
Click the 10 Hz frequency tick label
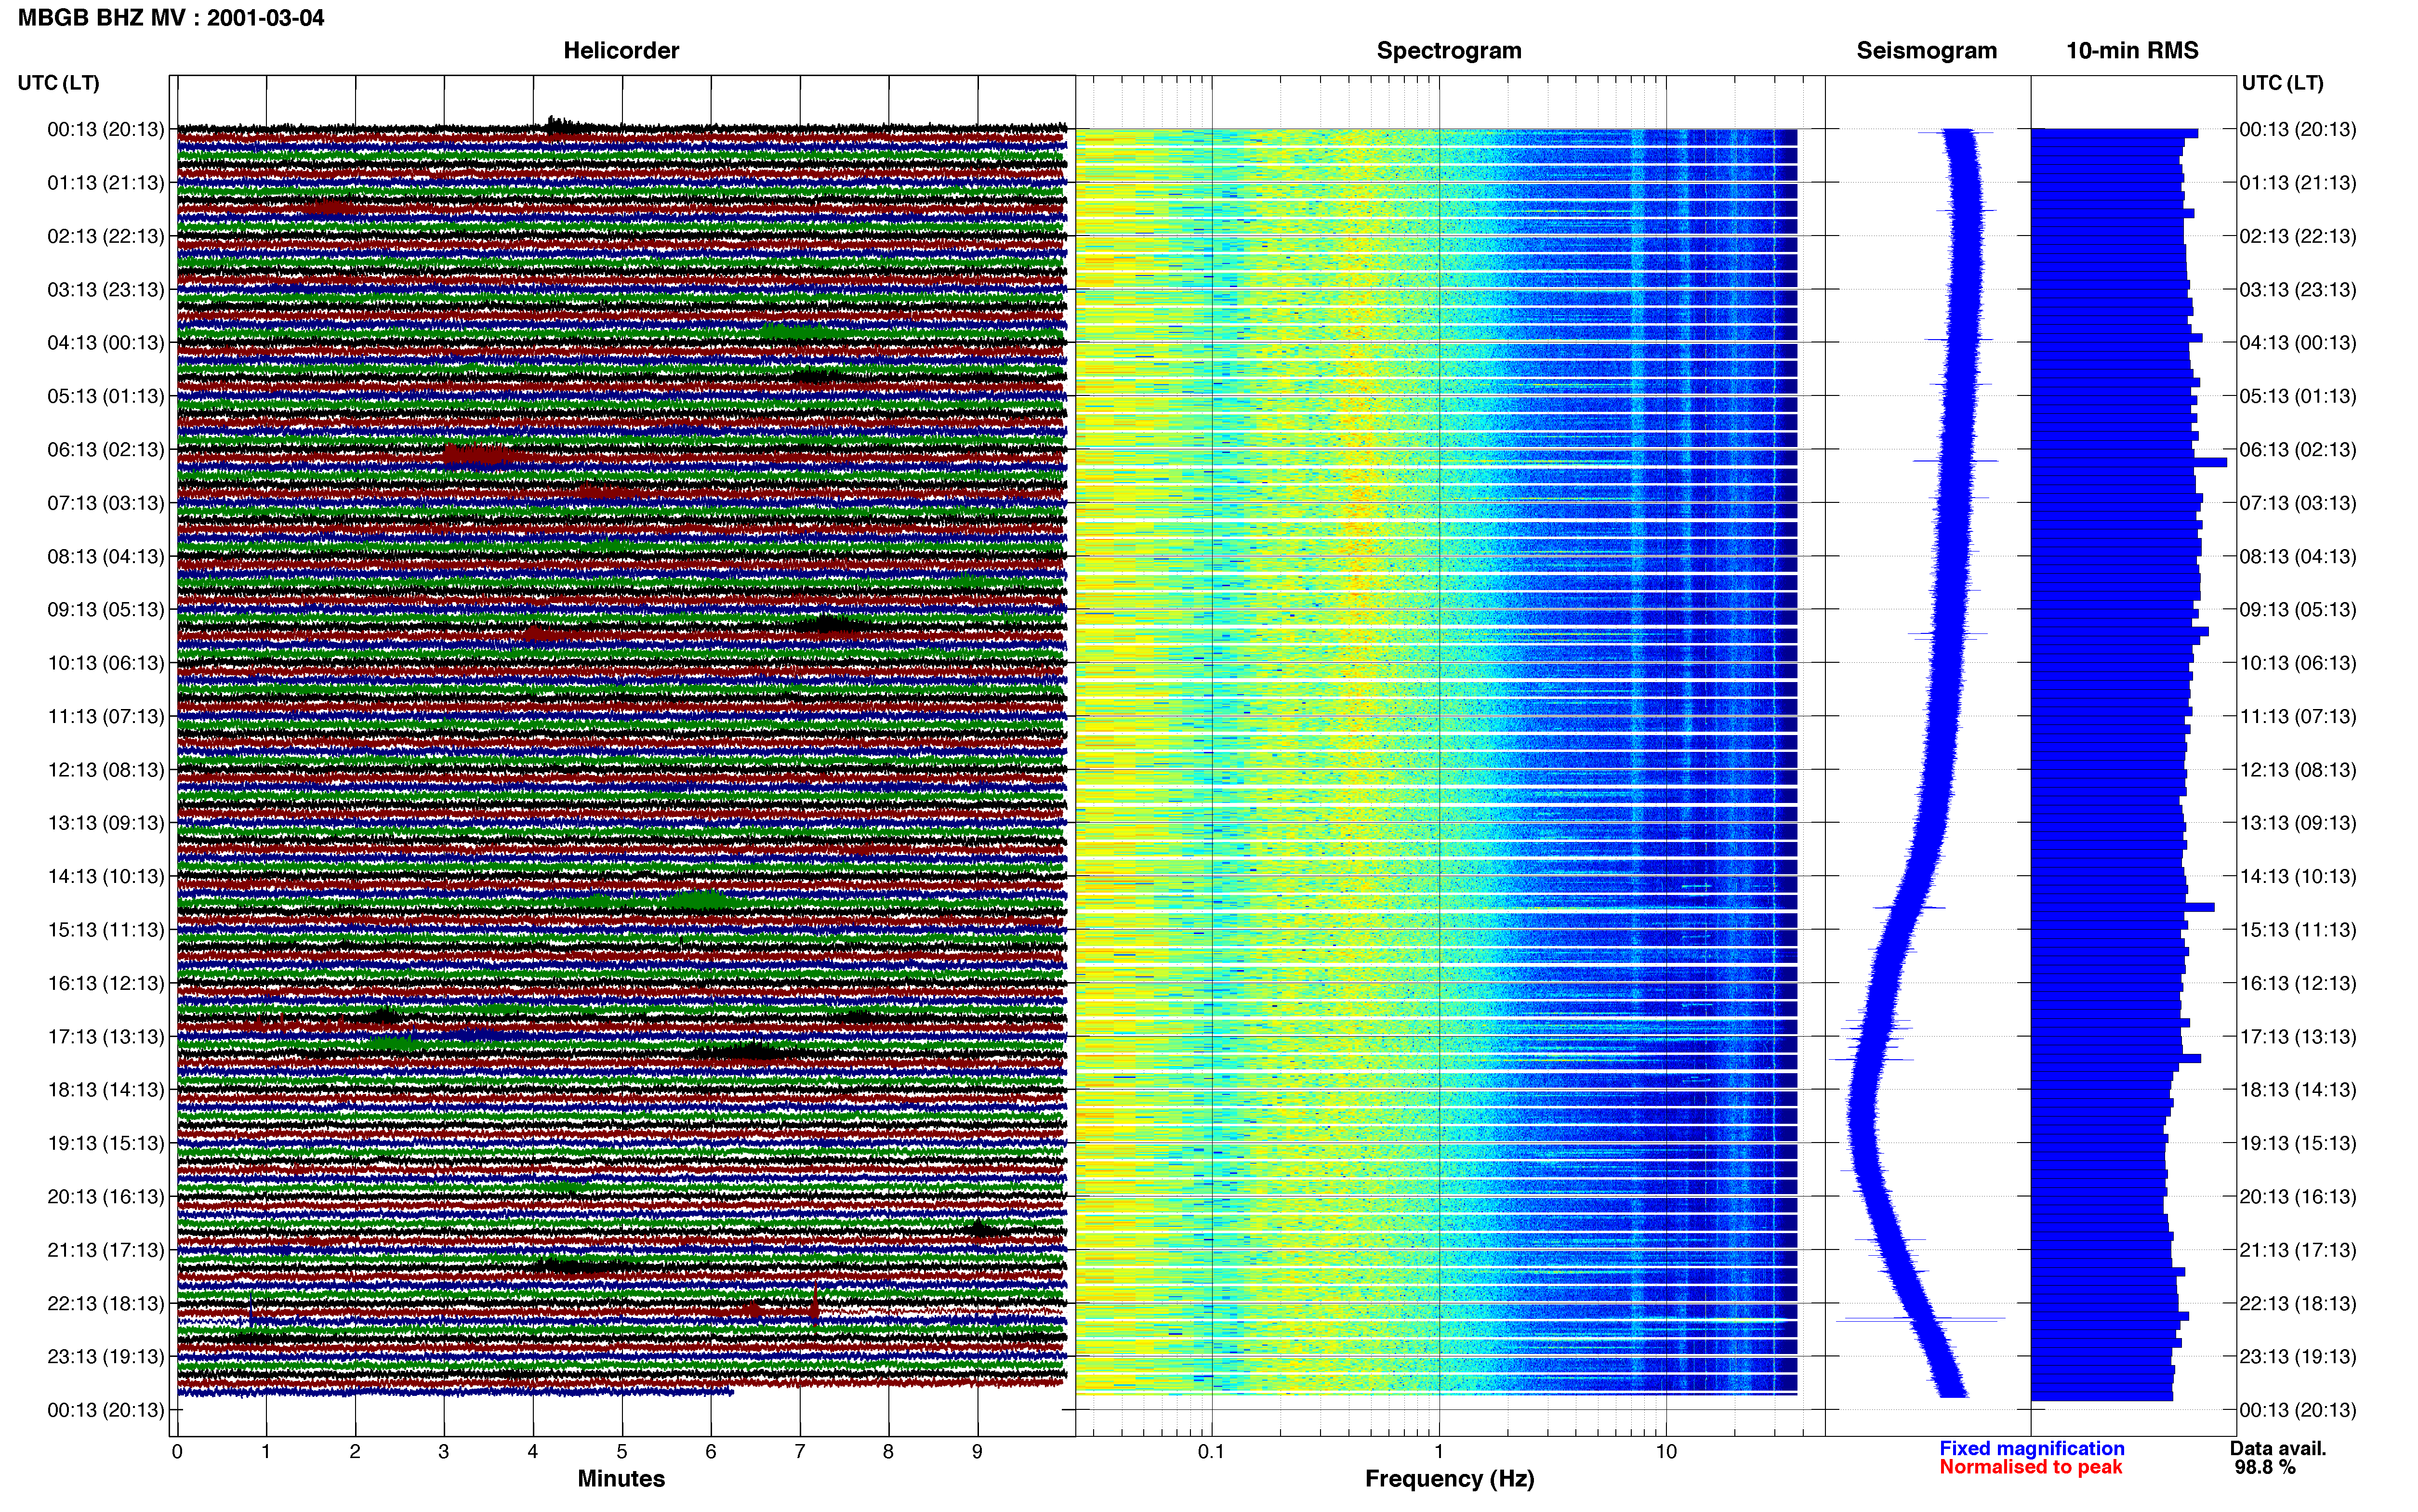pos(1666,1452)
